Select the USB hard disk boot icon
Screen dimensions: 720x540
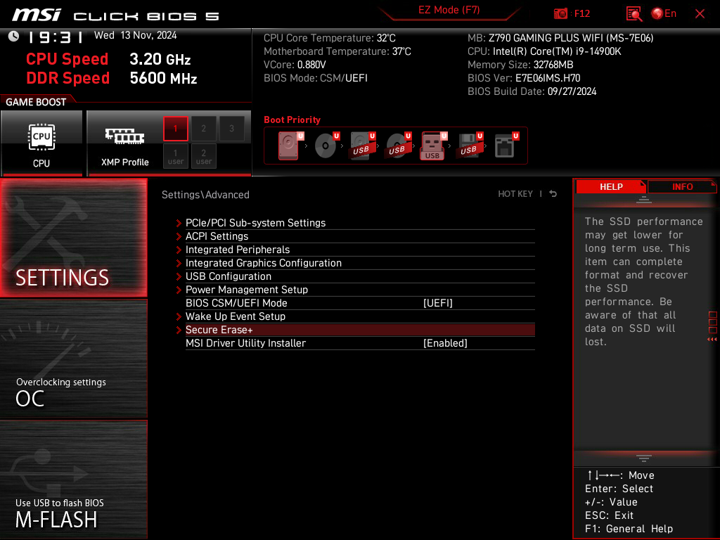point(362,146)
